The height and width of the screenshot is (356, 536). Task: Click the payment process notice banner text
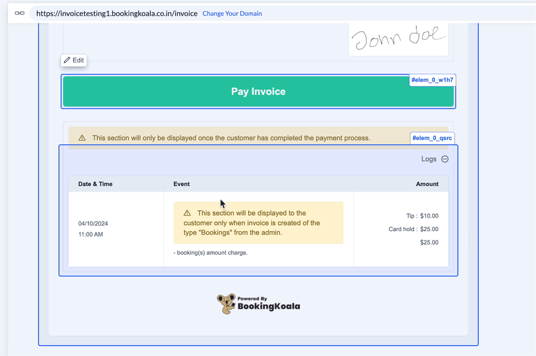point(231,138)
